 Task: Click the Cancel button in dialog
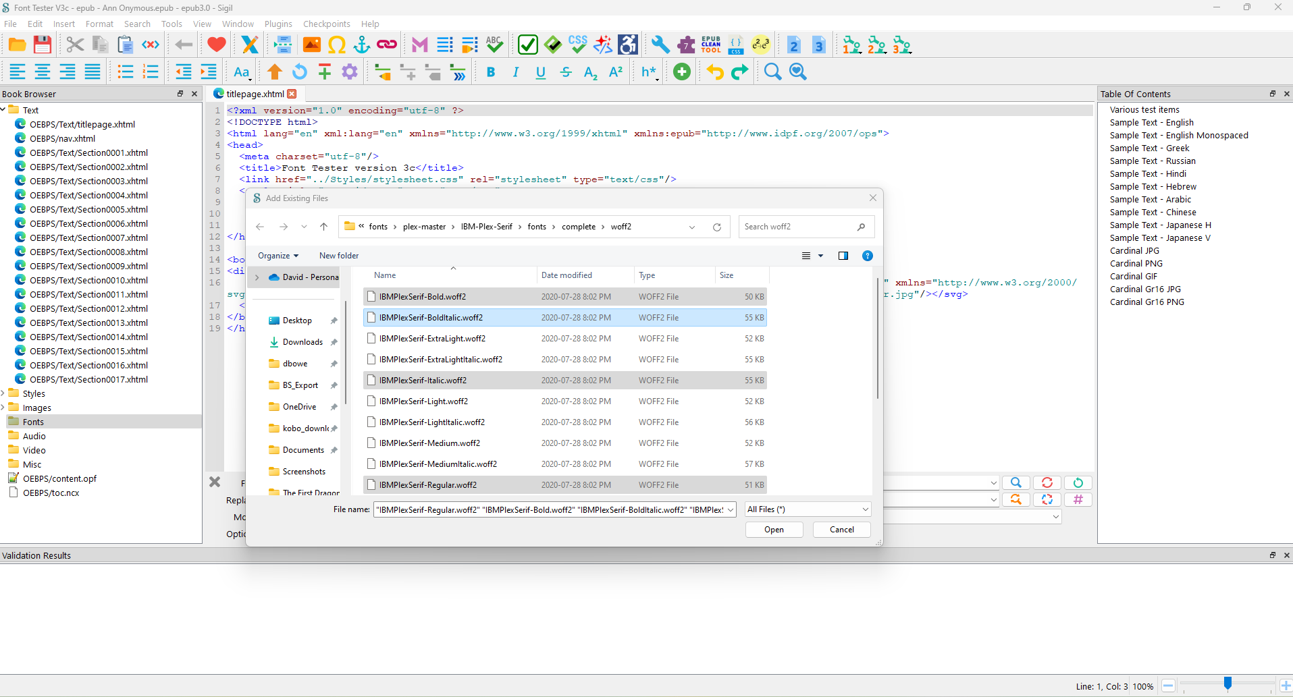coord(841,530)
